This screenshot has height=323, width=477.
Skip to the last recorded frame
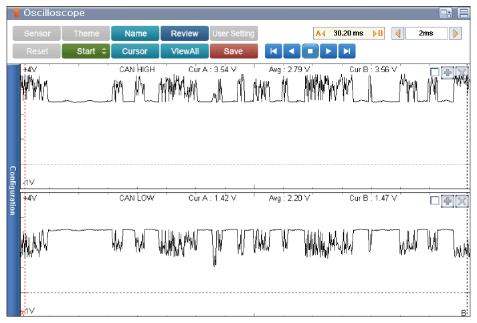(347, 51)
